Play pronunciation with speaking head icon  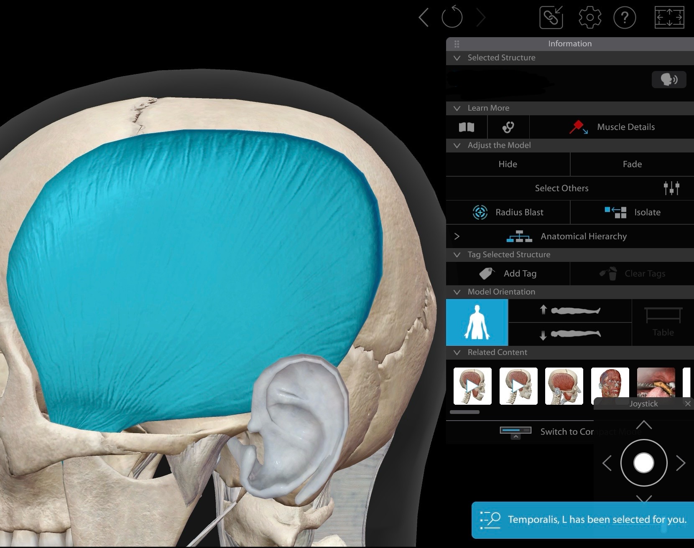669,79
